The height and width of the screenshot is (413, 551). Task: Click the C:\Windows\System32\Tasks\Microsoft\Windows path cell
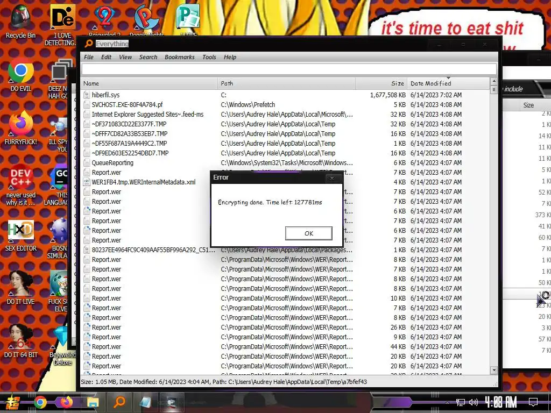(286, 162)
